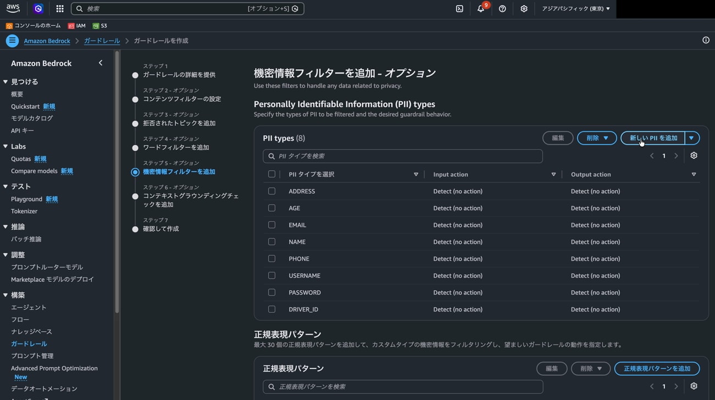Open Tokenizer in the sidebar
This screenshot has height=400, width=715.
pyautogui.click(x=24, y=212)
